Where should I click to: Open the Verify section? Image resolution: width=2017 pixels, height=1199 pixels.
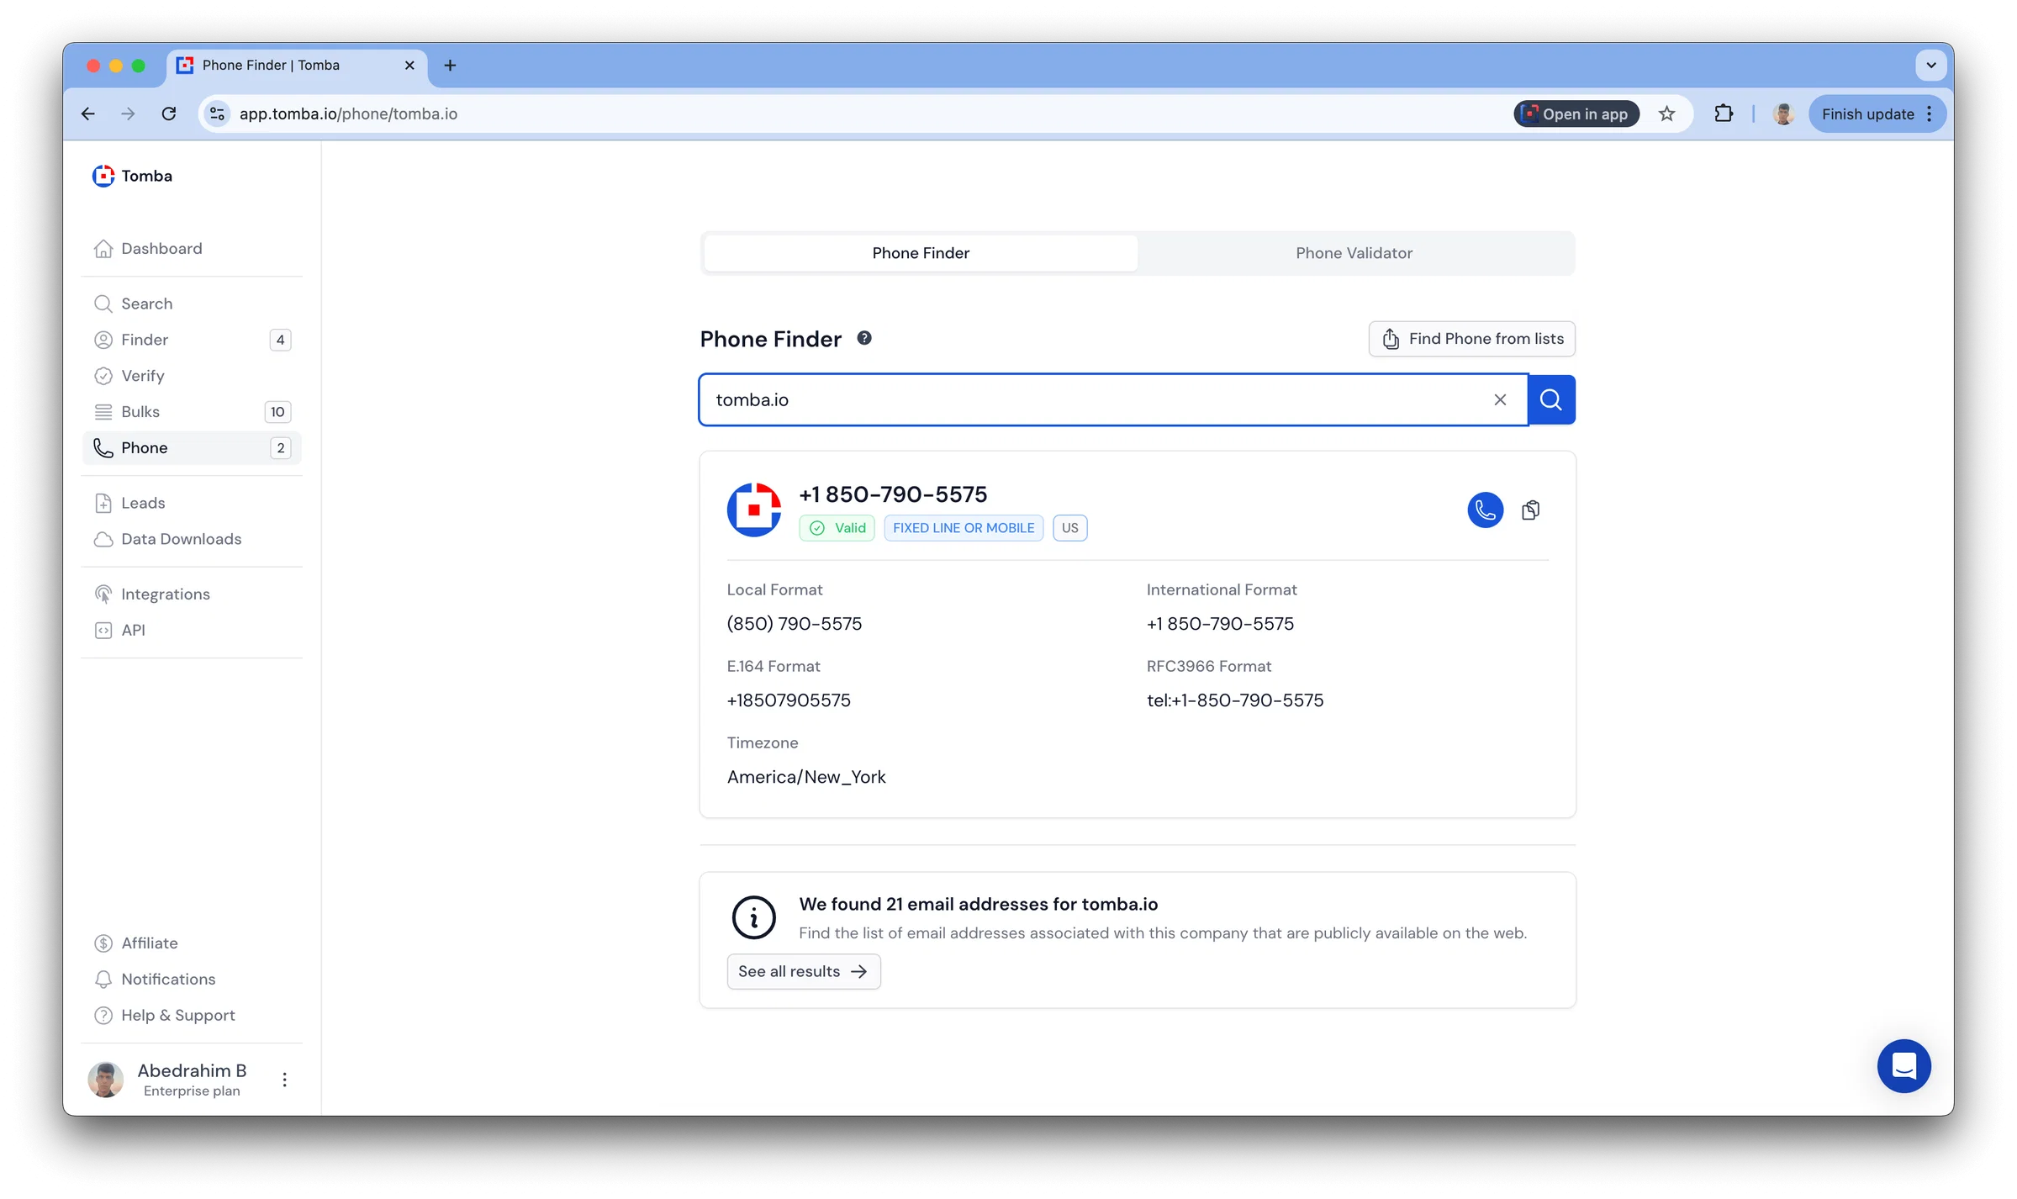point(192,376)
